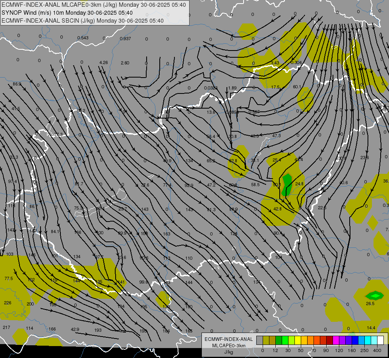
Task: Click the map value 0.937
Action: [x=125, y=39]
